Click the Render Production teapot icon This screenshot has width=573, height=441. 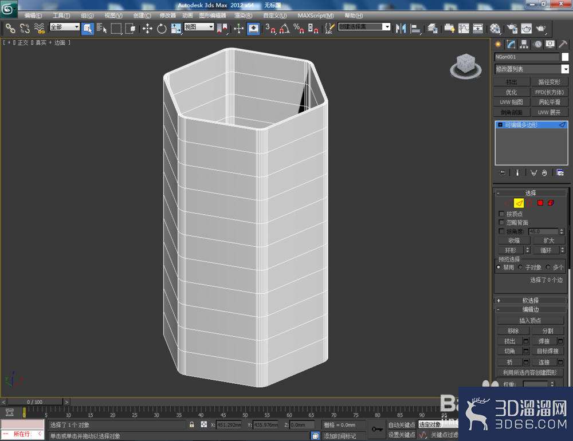point(541,29)
